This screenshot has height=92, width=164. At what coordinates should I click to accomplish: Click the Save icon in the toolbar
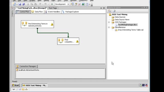pos(20,4)
